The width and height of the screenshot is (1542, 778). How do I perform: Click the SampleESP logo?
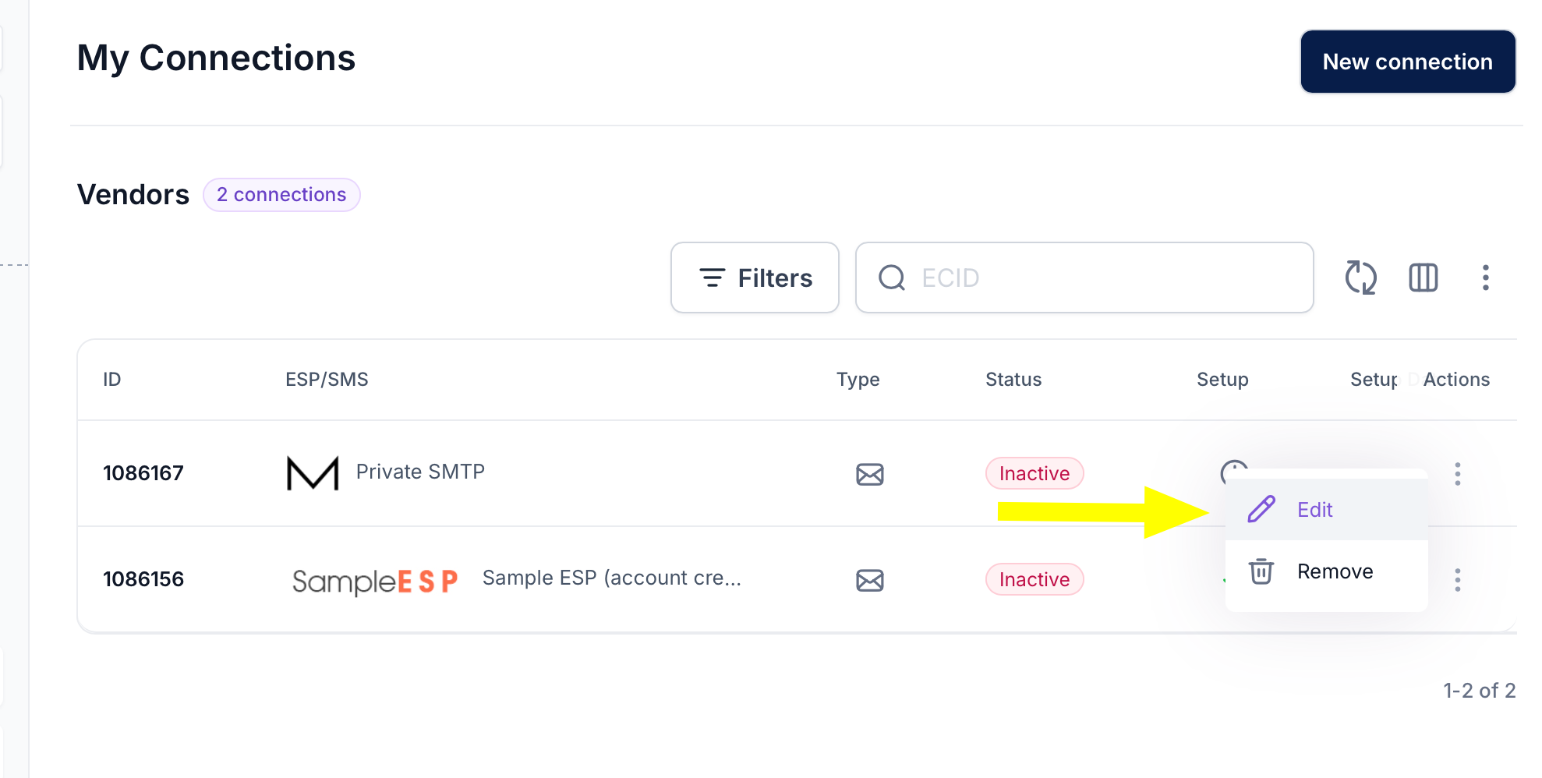pos(374,581)
